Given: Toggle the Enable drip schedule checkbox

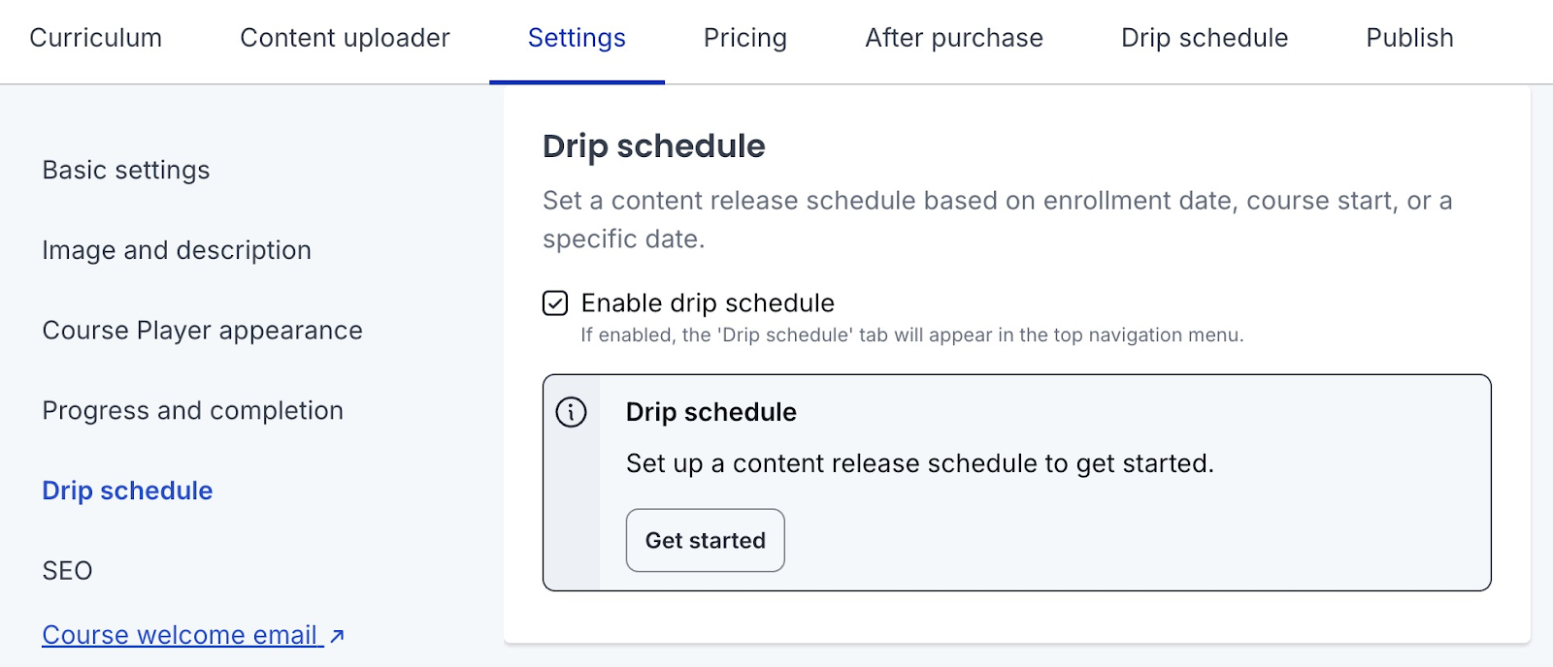Looking at the screenshot, I should (555, 303).
